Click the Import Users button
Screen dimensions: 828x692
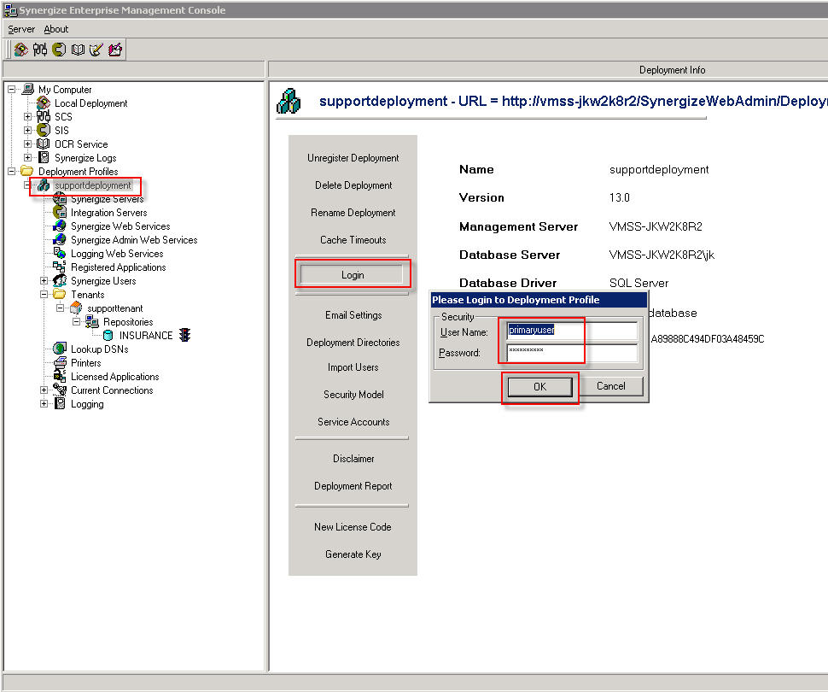click(353, 367)
